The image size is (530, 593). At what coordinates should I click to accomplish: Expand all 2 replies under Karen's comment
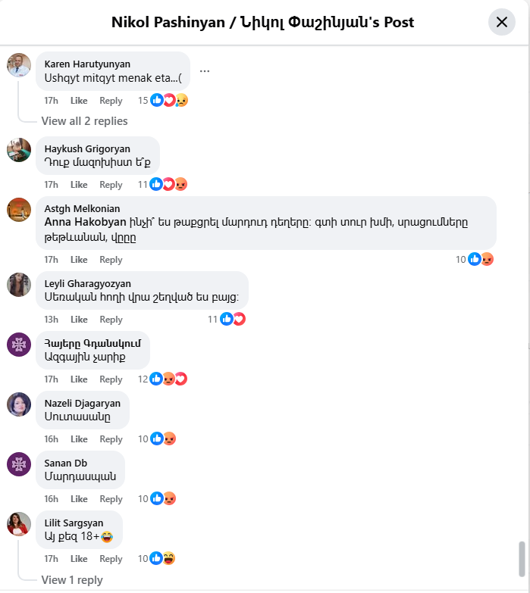(84, 121)
